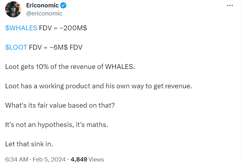The height and width of the screenshot is (165, 243).
Task: Click the $LOOT cashtag
Action: click(x=16, y=47)
